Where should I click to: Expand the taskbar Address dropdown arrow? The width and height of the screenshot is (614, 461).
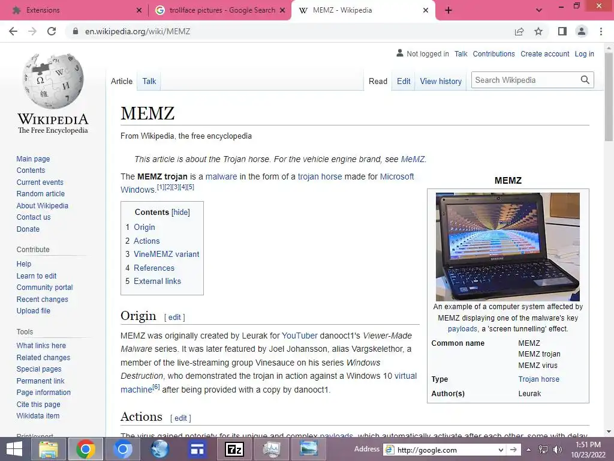[x=501, y=450]
